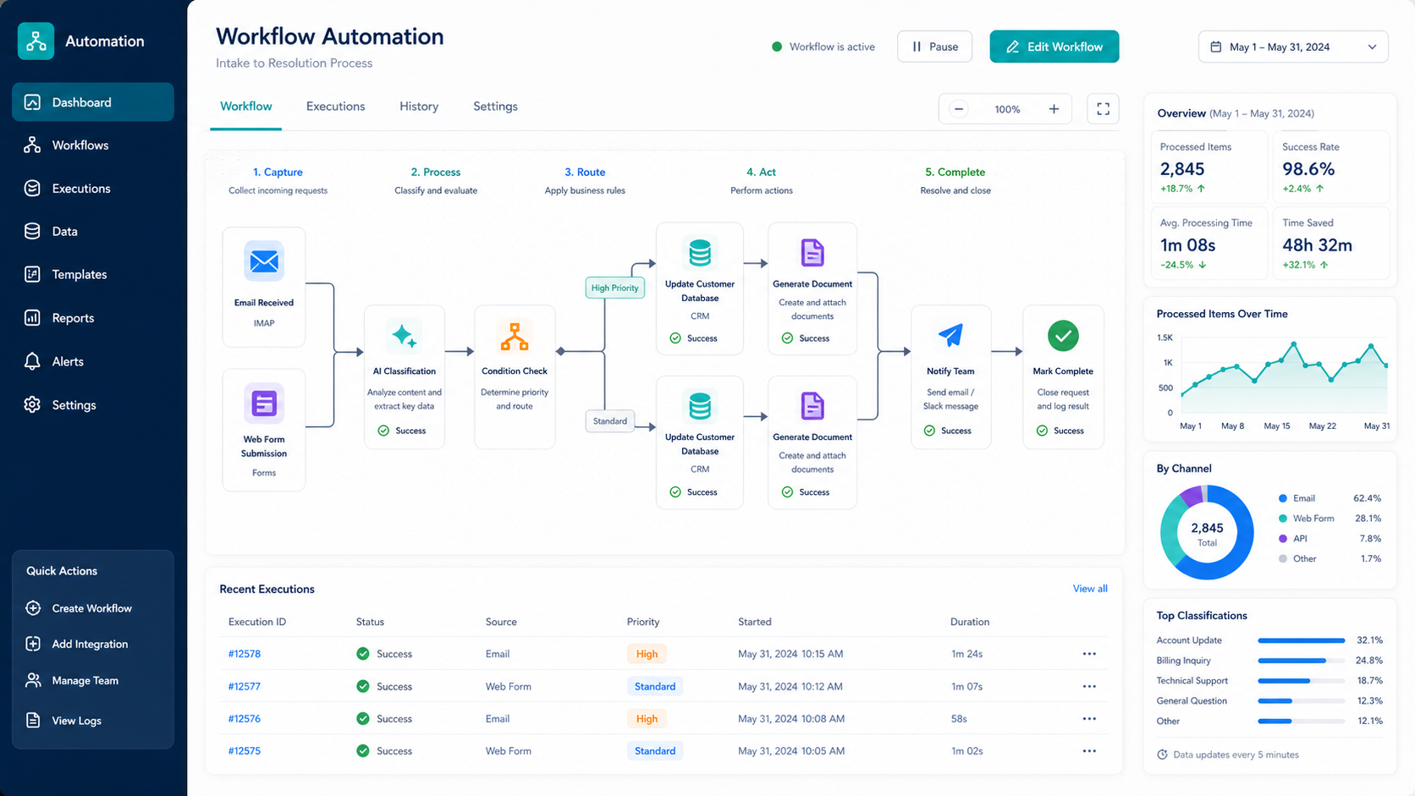This screenshot has width=1415, height=796.
Task: Select the Web Form Submission node icon
Action: 264,403
